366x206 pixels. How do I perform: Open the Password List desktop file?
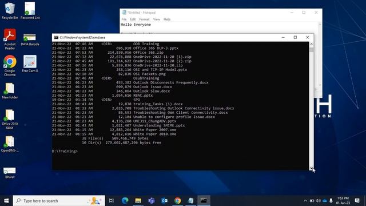tap(30, 11)
